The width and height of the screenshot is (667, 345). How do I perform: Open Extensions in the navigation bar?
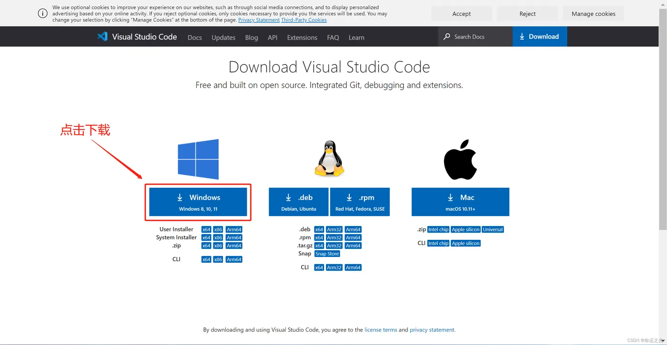[302, 38]
